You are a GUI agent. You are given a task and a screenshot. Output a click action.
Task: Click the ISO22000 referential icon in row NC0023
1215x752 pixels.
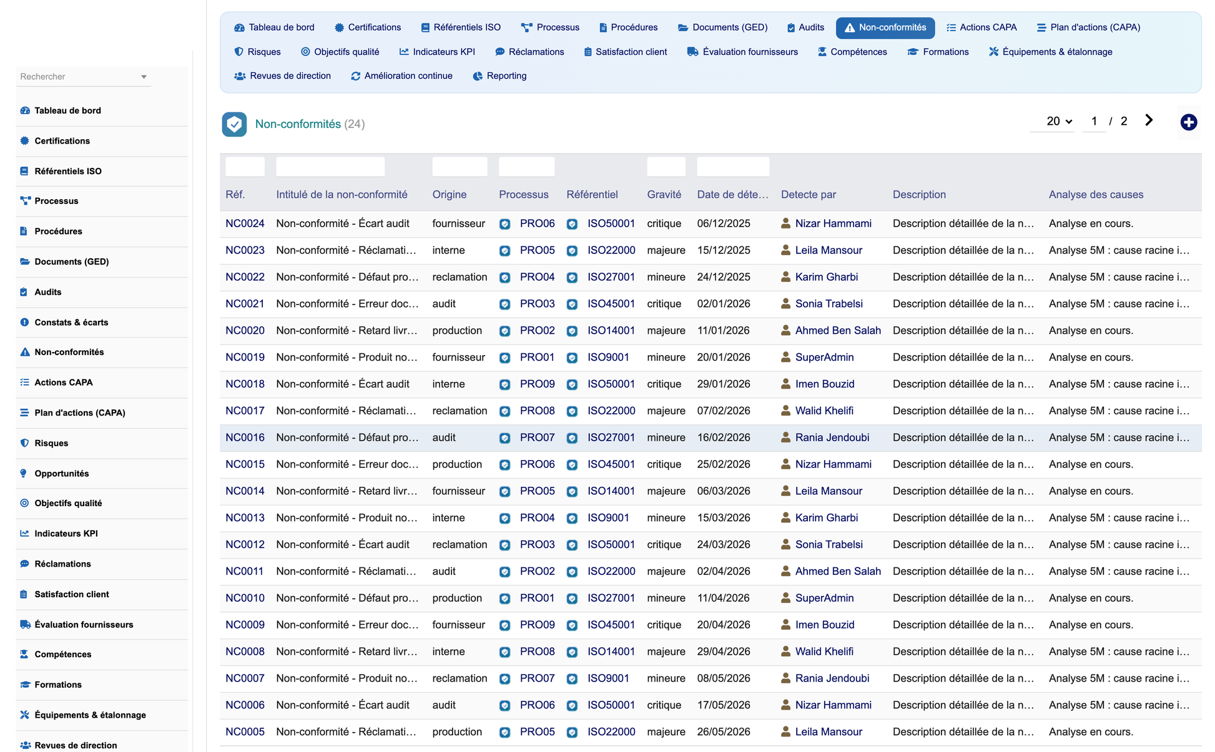pos(572,251)
